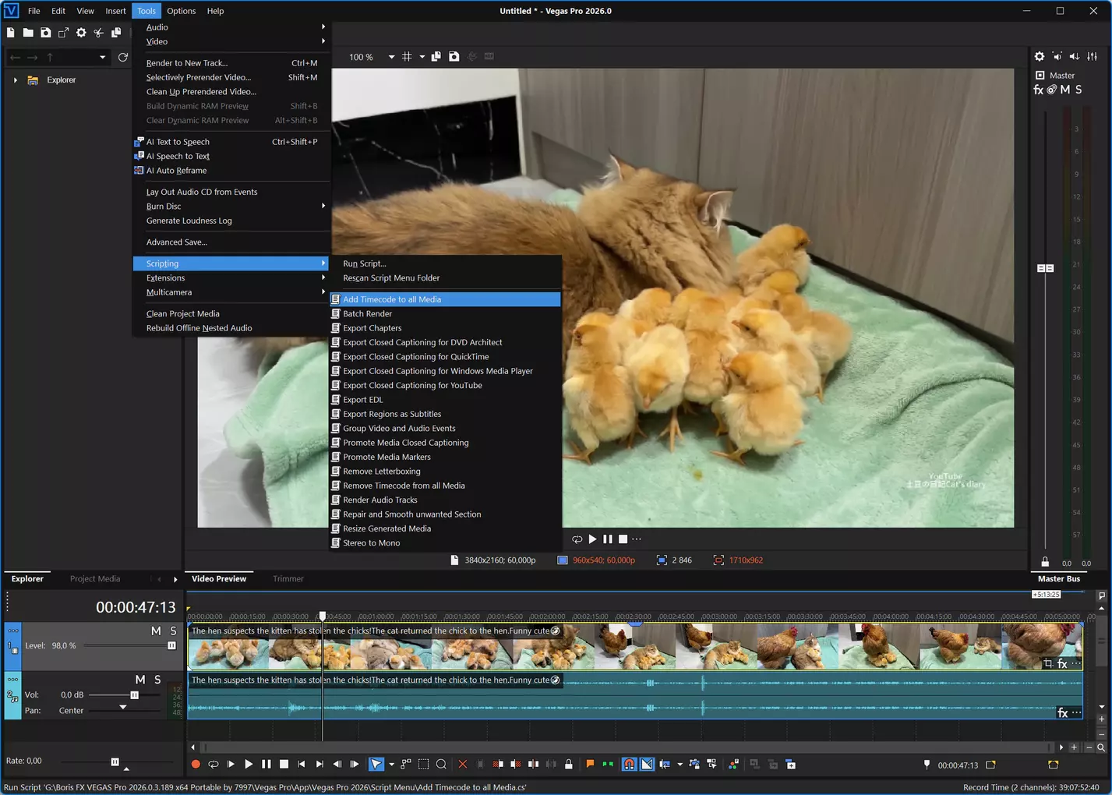The image size is (1112, 795).
Task: Choose Export EDL script
Action: click(x=445, y=400)
